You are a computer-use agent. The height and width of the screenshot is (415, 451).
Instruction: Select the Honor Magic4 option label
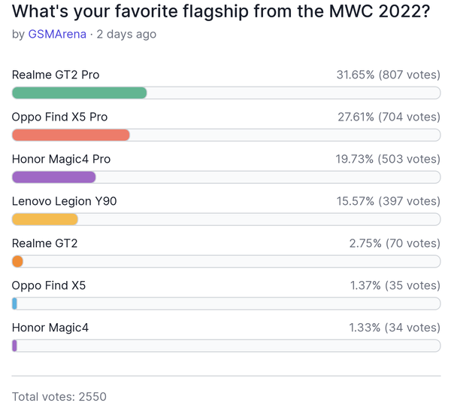pos(50,328)
